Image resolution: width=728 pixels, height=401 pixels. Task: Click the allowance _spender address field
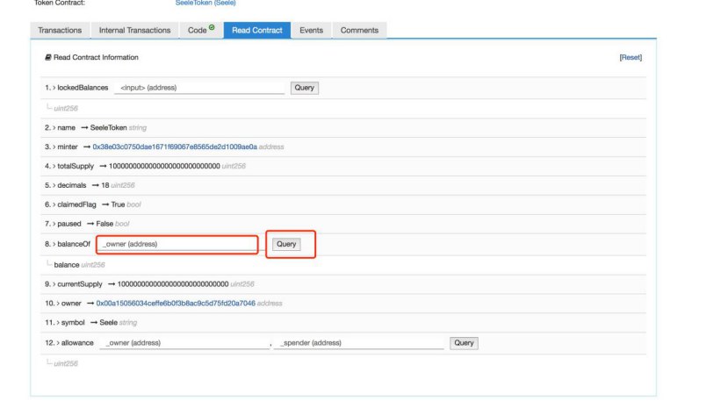click(x=359, y=343)
